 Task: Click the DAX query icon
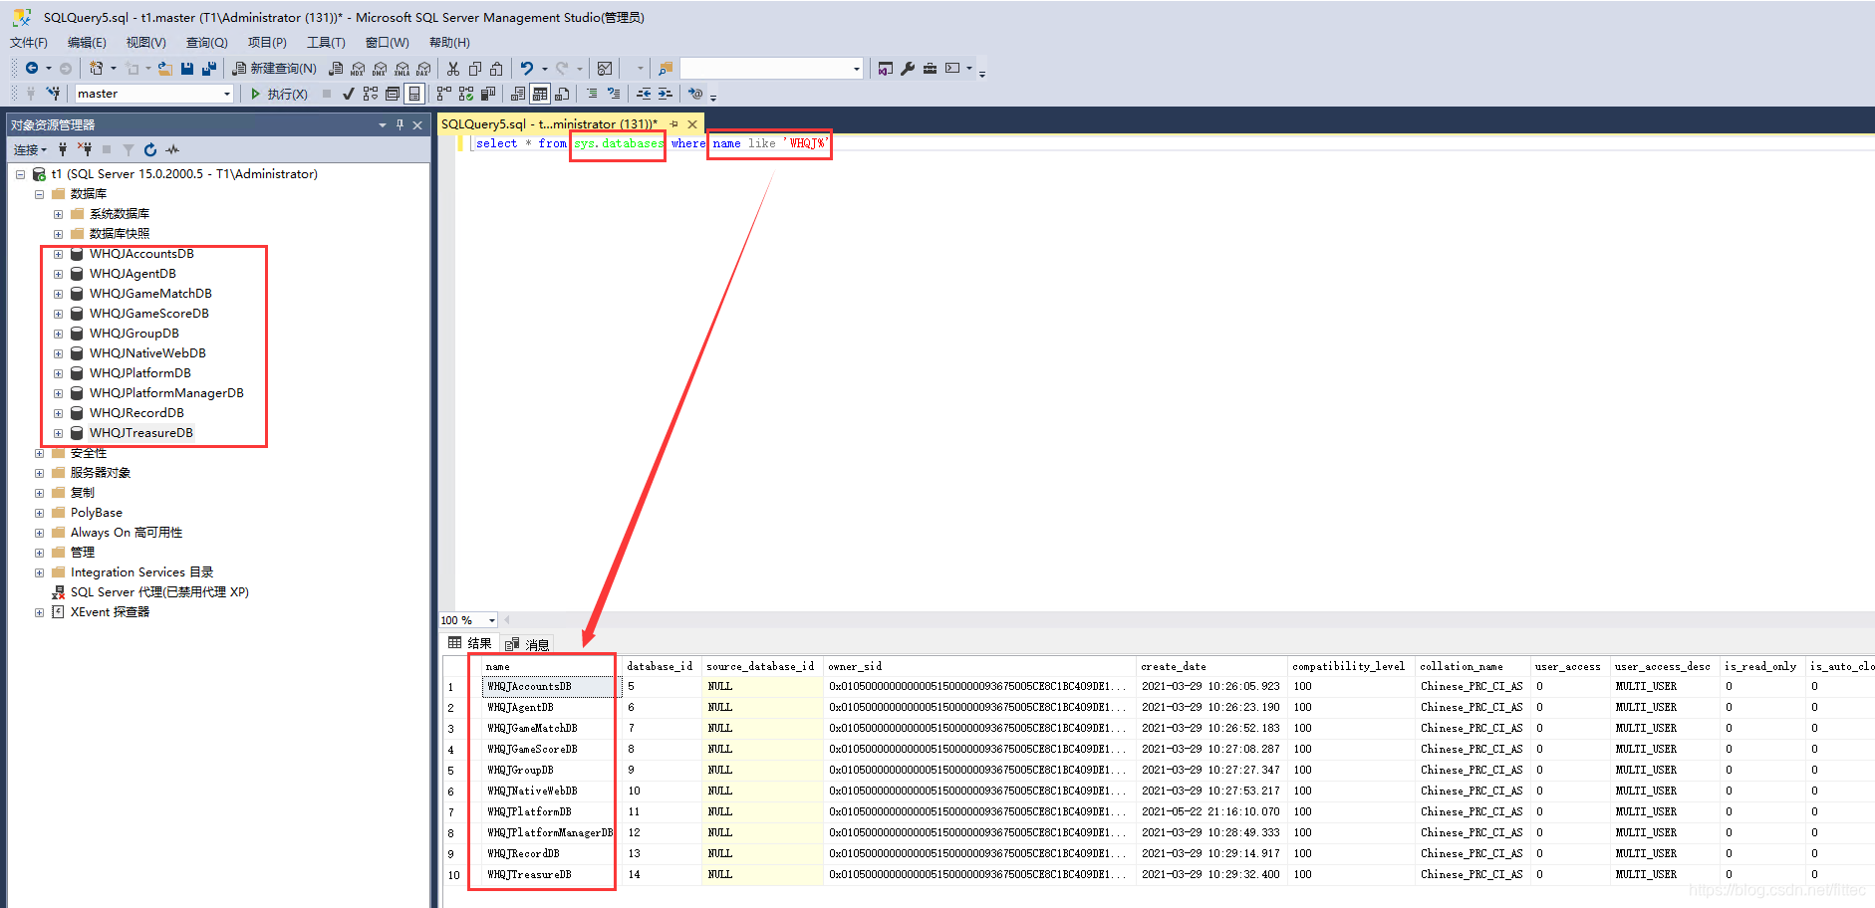(423, 69)
